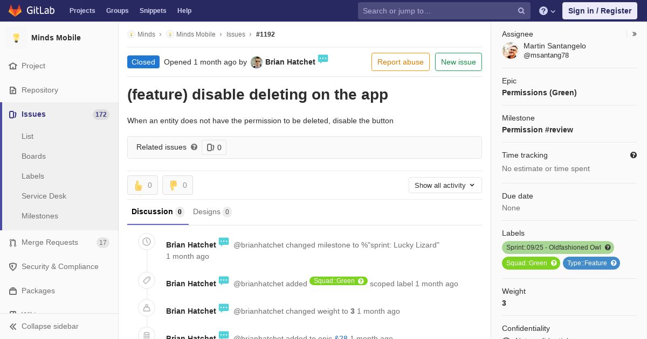Open the Help question-mark menu
This screenshot has height=339, width=647.
(547, 11)
